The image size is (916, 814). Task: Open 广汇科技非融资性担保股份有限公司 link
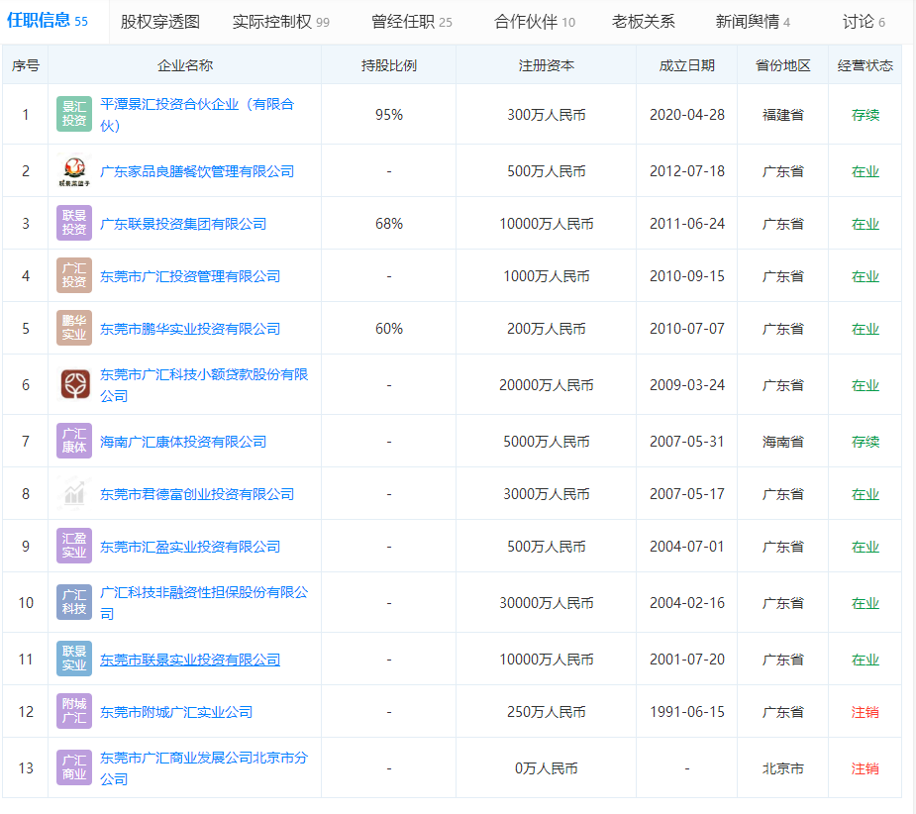[x=204, y=603]
